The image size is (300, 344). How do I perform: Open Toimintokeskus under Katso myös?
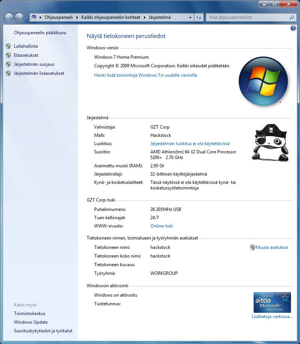point(30,313)
